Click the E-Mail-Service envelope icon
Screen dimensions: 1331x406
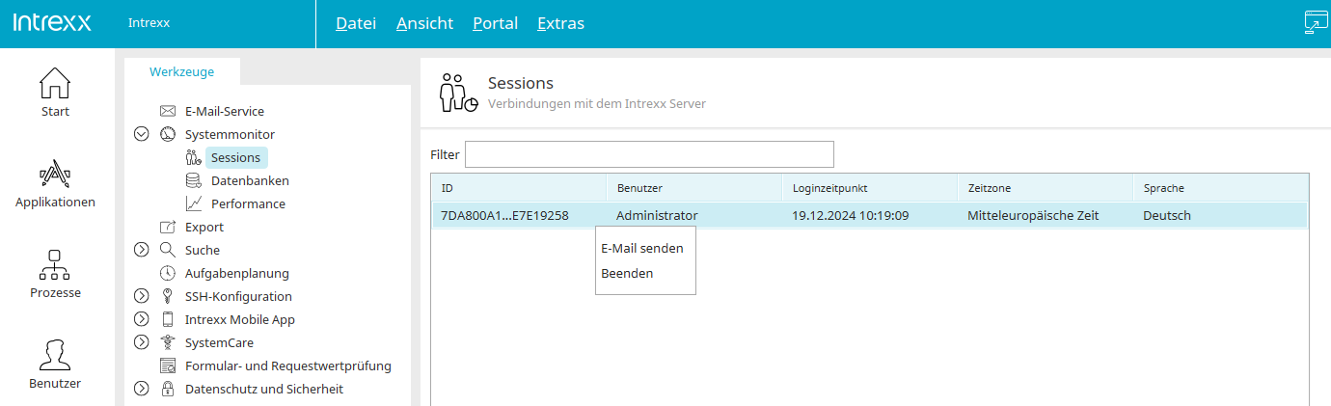tap(168, 112)
